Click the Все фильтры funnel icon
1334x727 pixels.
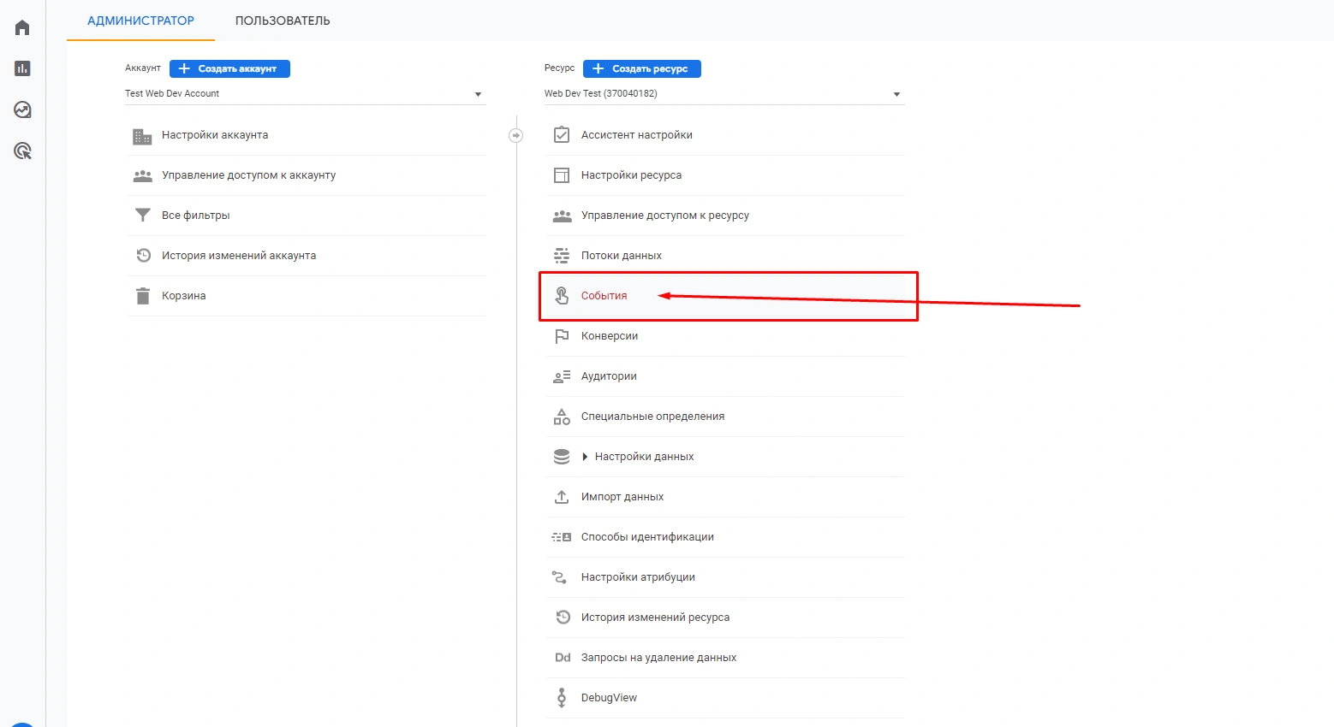coord(142,216)
